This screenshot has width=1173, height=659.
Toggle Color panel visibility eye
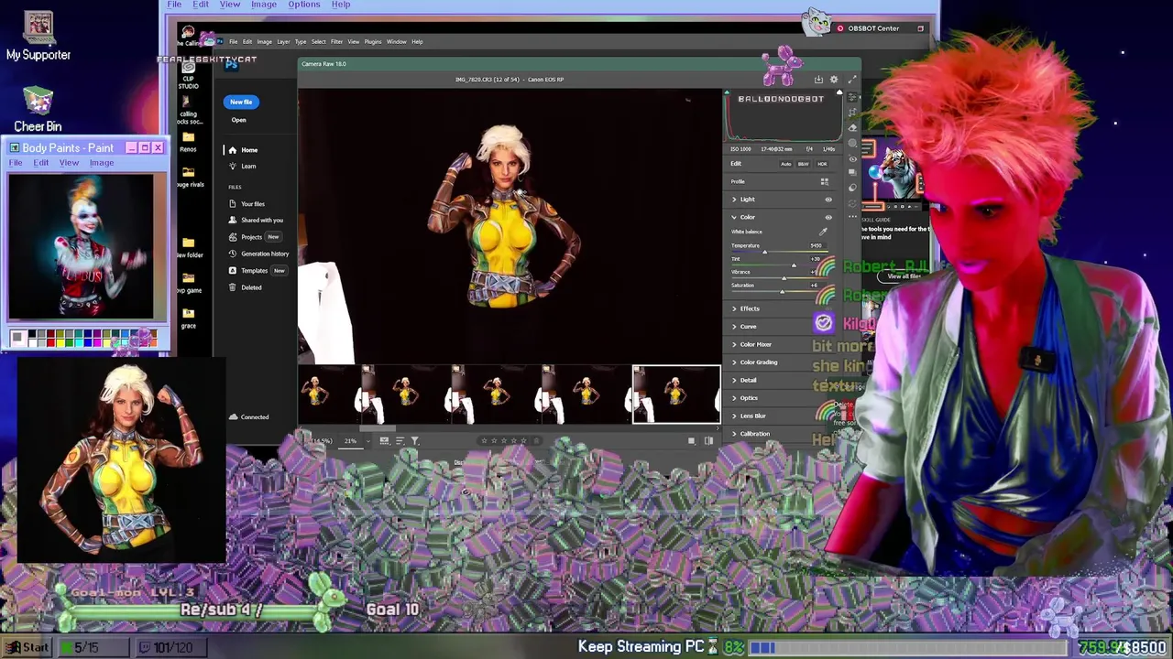coord(828,217)
